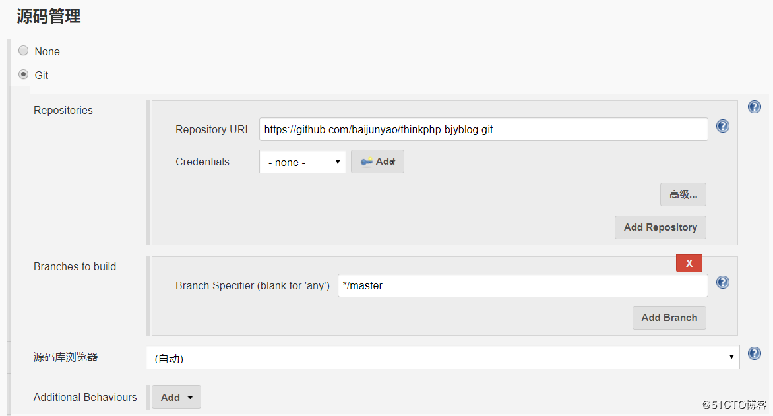Open help icon for 源码库浏览器
This screenshot has height=416, width=773.
click(755, 354)
